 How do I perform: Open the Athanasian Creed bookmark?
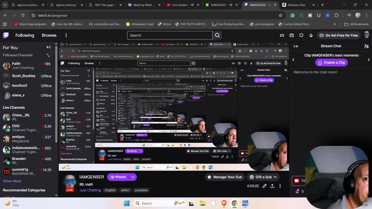coord(140,24)
